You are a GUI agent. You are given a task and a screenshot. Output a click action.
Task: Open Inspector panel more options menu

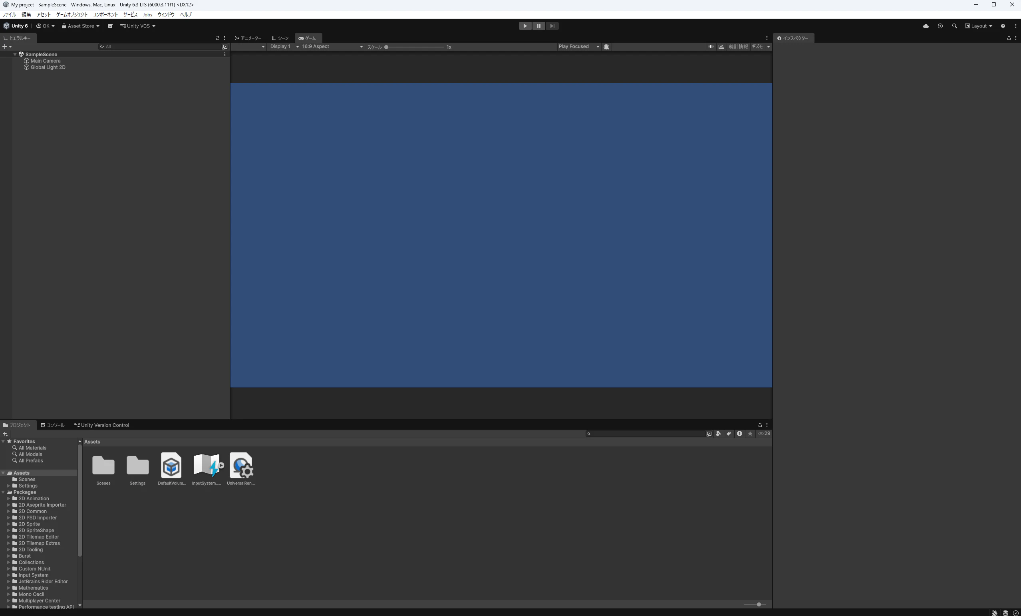coord(1016,38)
